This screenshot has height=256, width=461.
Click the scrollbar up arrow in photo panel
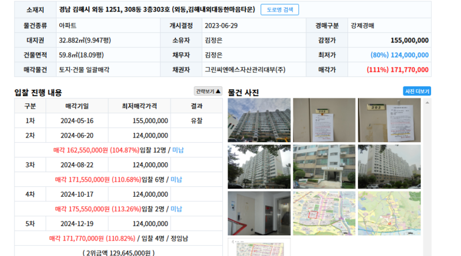point(427,102)
